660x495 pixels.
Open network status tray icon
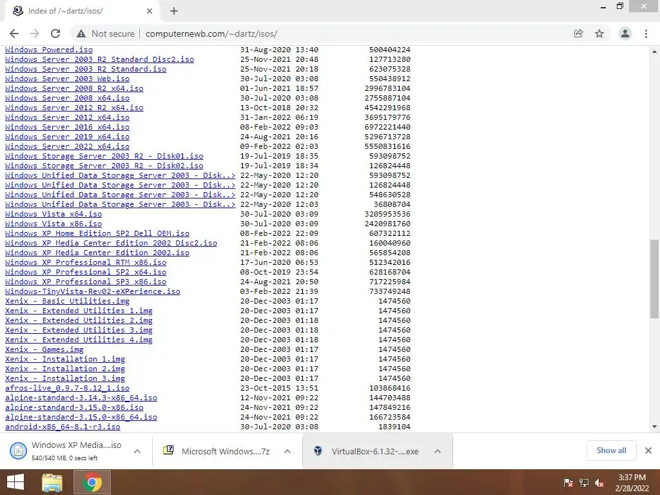pos(584,483)
